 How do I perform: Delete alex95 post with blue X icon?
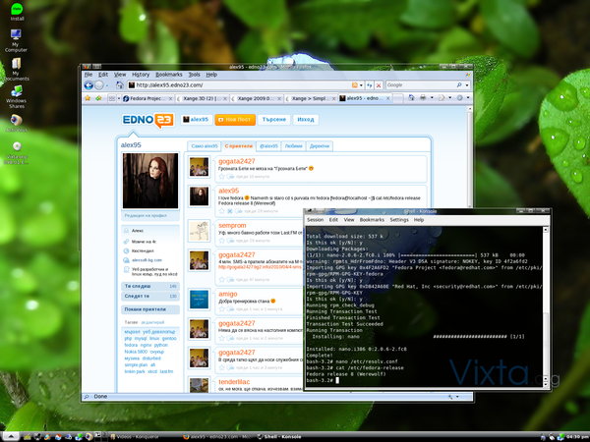pos(230,211)
